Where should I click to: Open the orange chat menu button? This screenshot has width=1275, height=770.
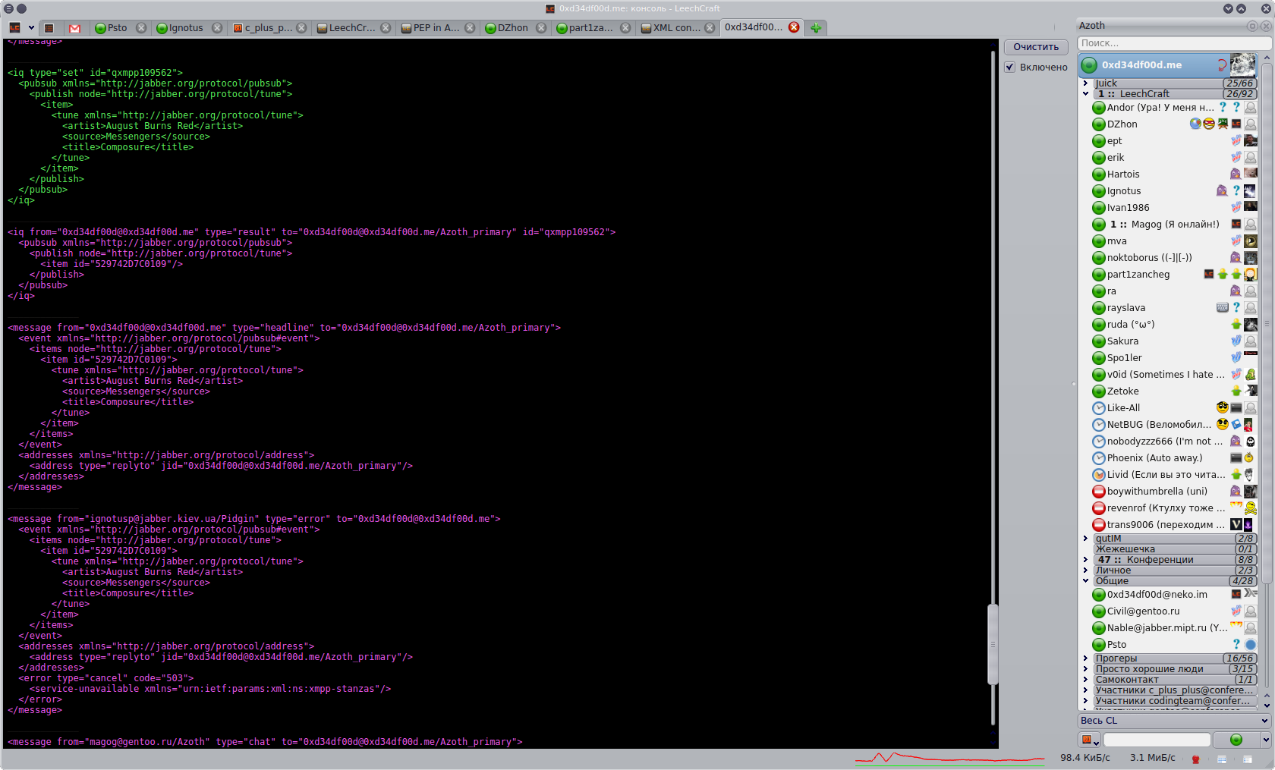pos(1089,740)
